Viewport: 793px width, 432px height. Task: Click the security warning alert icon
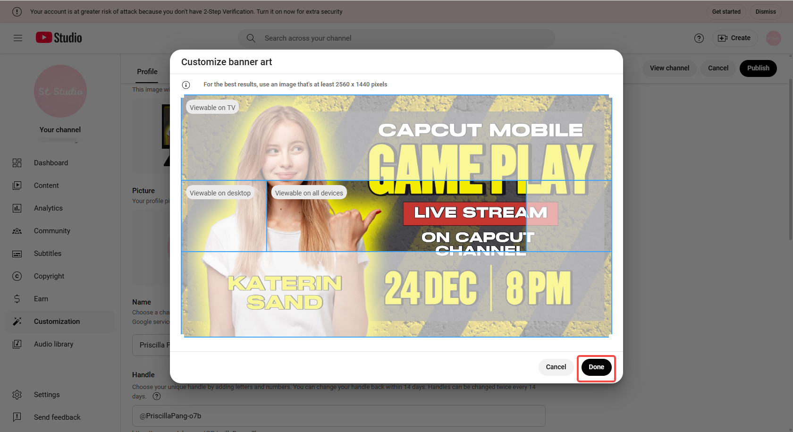(17, 12)
